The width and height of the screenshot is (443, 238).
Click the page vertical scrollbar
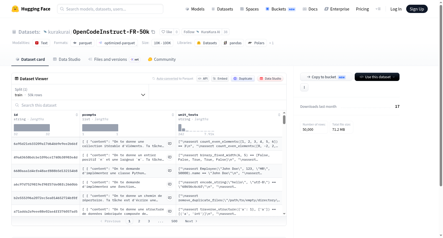(441, 95)
